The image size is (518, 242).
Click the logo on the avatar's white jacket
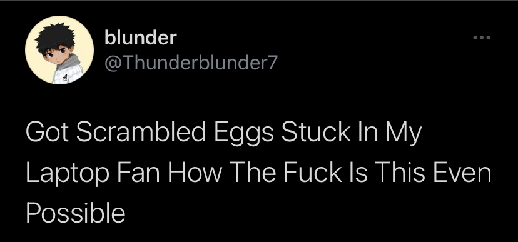[x=65, y=78]
